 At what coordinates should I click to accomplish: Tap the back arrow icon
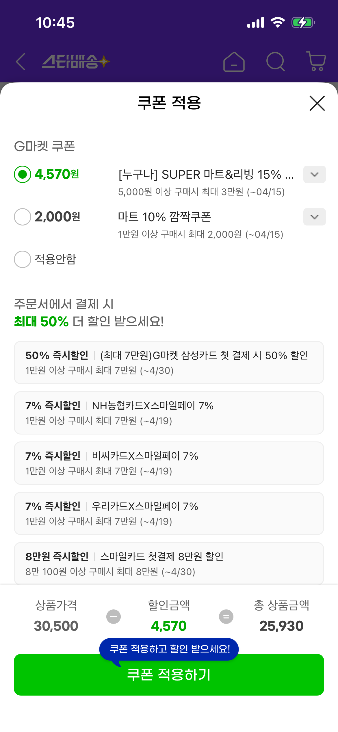[x=21, y=62]
